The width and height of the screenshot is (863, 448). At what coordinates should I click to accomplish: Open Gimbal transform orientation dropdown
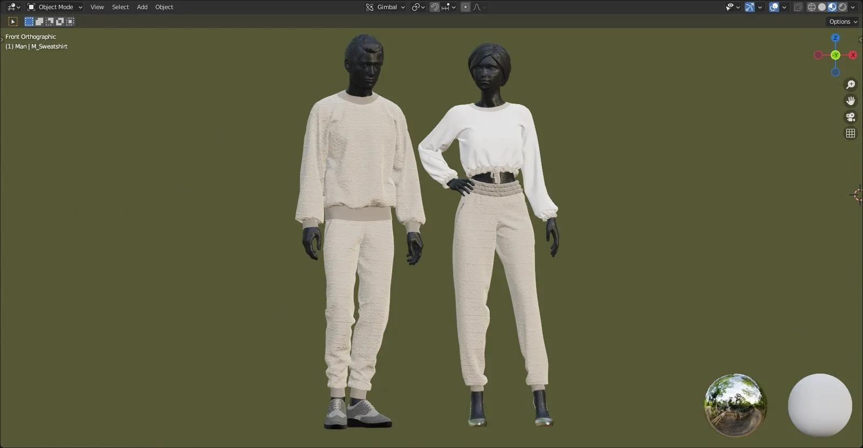(x=385, y=7)
